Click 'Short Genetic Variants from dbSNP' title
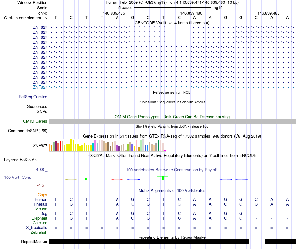The image size is (296, 249). 172,126
